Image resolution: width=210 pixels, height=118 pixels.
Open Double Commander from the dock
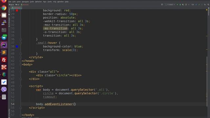(4, 67)
